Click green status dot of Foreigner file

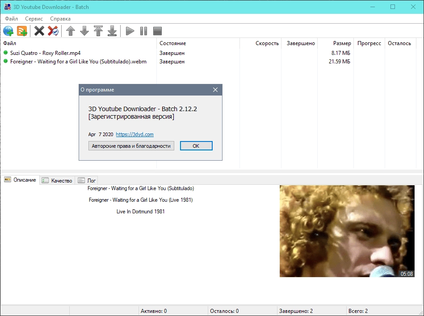point(6,61)
